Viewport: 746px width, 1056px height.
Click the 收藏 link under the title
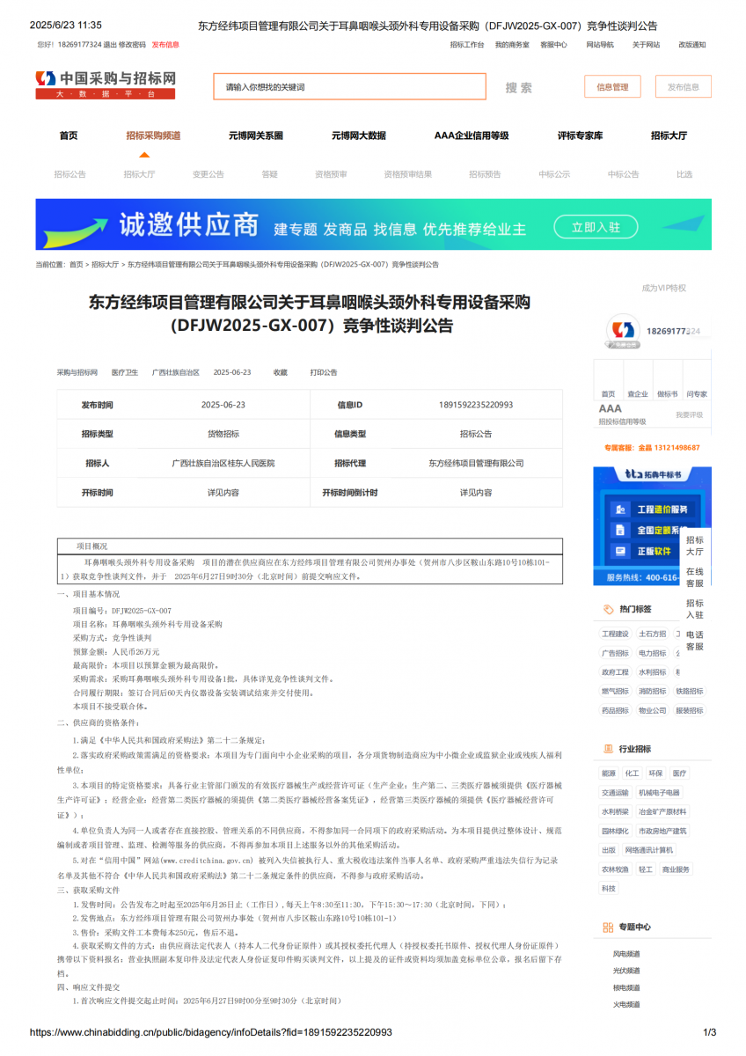[x=280, y=372]
